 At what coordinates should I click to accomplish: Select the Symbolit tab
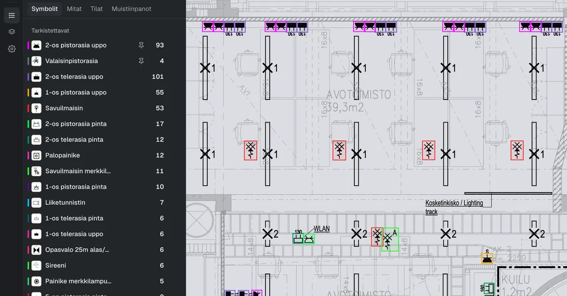45,9
